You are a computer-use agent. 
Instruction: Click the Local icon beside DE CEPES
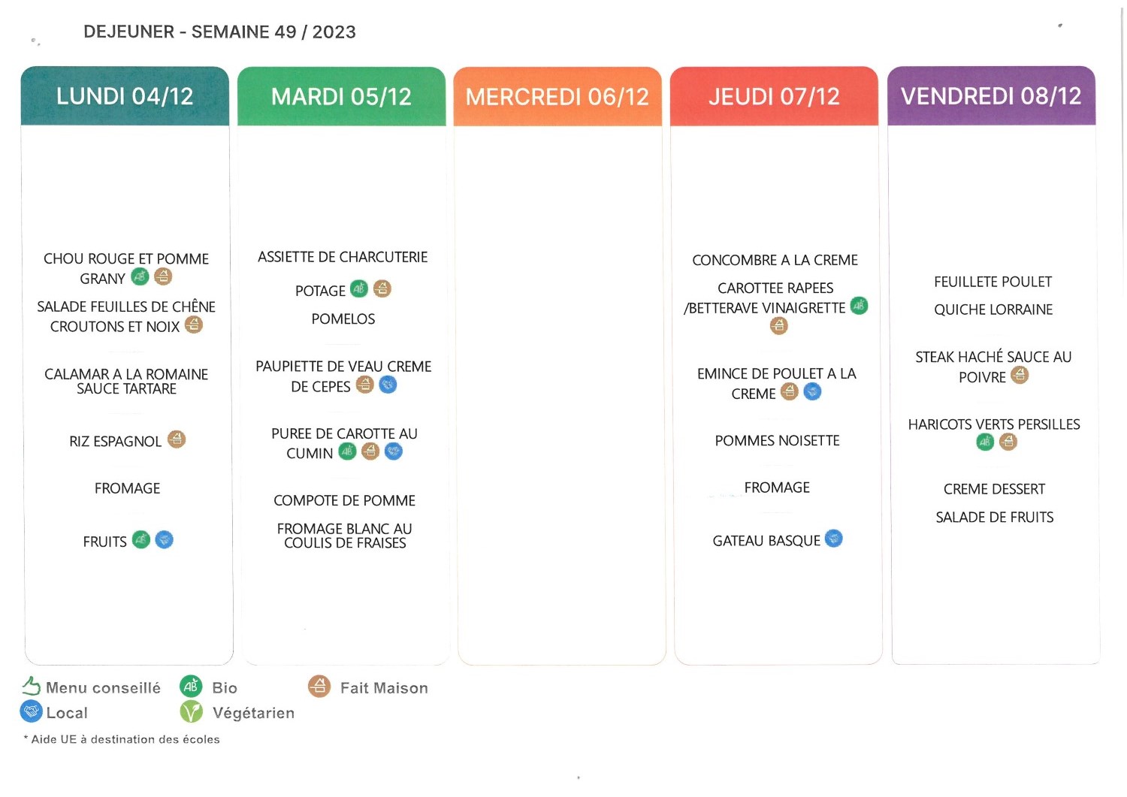click(388, 385)
